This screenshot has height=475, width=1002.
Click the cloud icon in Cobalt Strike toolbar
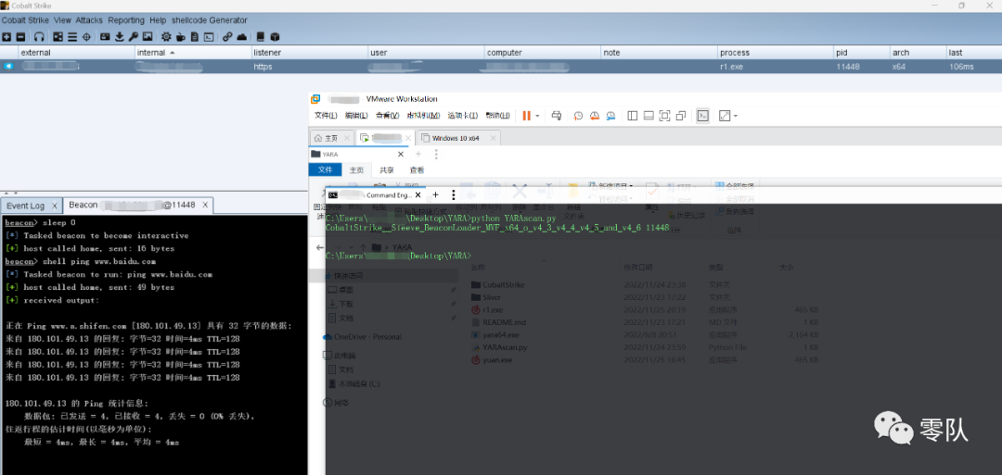point(242,37)
